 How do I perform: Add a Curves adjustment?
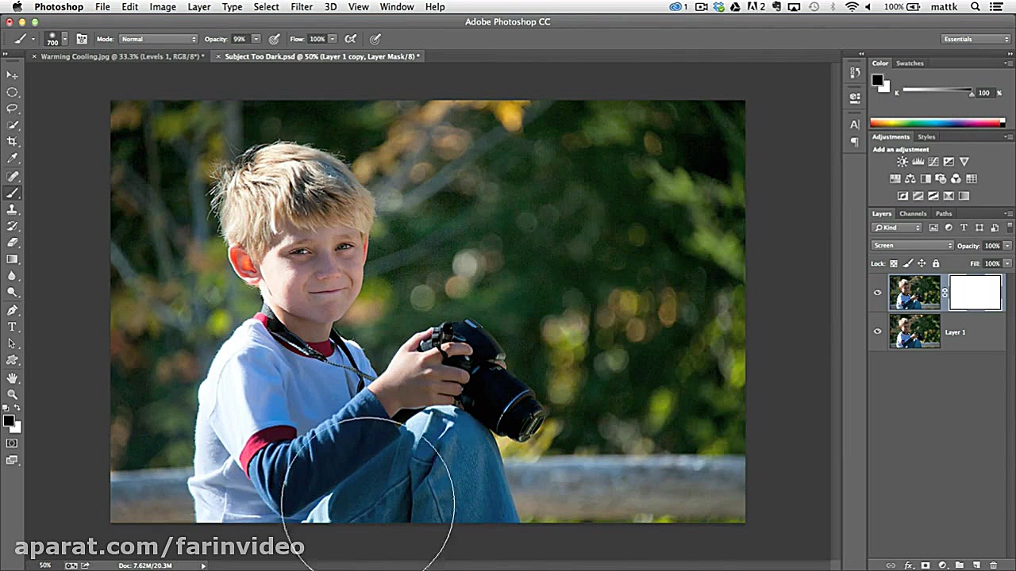tap(933, 162)
